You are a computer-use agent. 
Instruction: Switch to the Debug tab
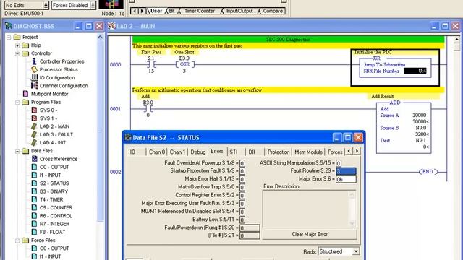pos(197,152)
